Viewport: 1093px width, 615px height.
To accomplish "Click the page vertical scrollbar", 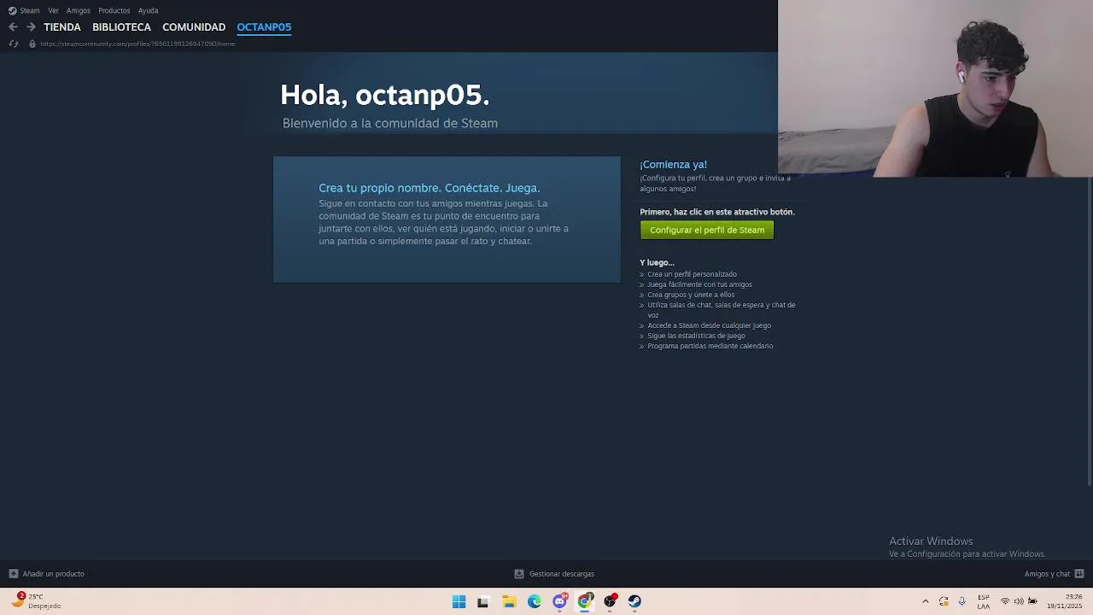I will (1090, 331).
